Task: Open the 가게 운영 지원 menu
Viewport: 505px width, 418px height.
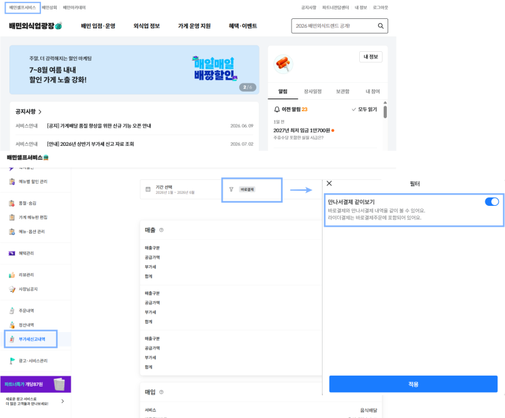Action: click(194, 26)
